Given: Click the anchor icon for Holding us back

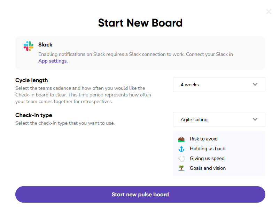Looking at the screenshot, I should click(181, 149).
